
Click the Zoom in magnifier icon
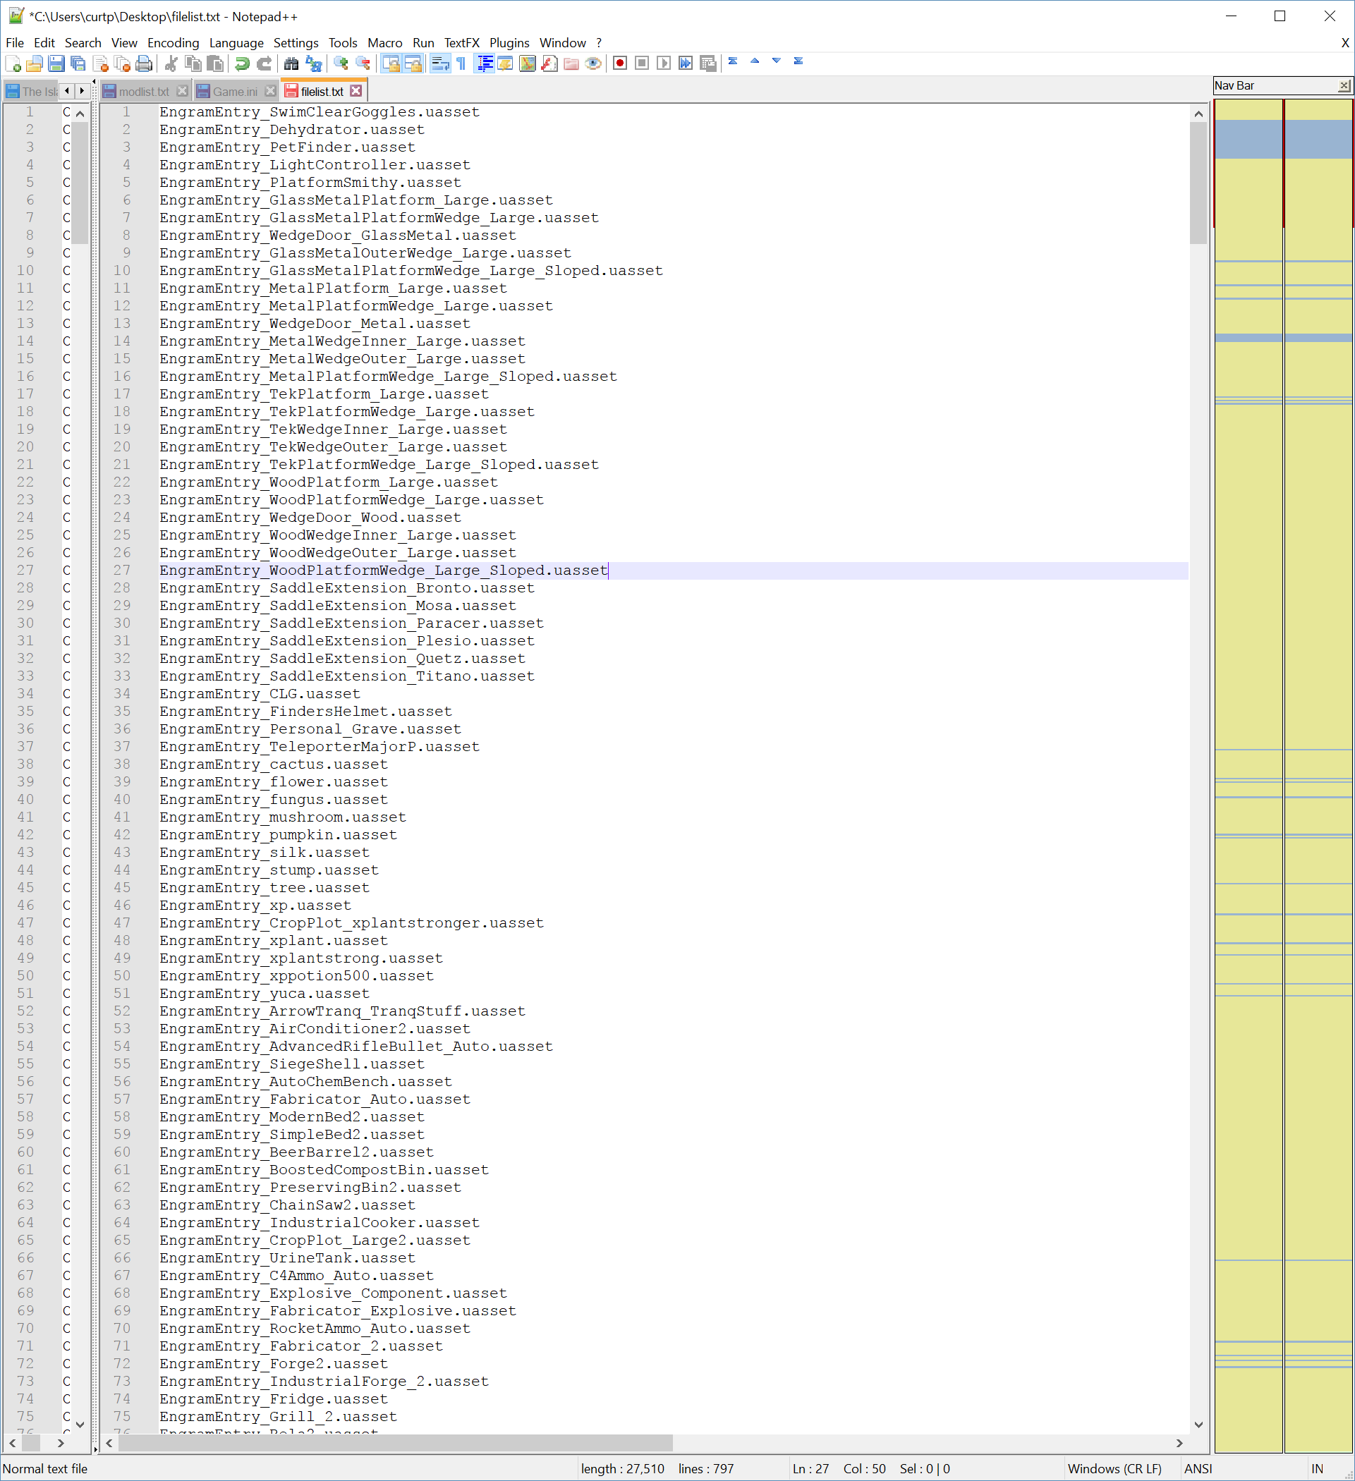341,63
